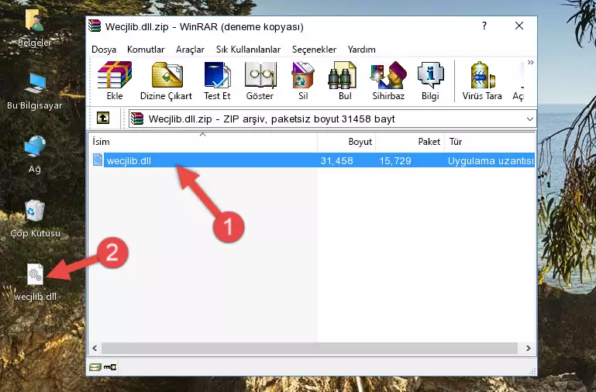Sort the list by İsim column
This screenshot has height=392, width=596.
pyautogui.click(x=203, y=142)
